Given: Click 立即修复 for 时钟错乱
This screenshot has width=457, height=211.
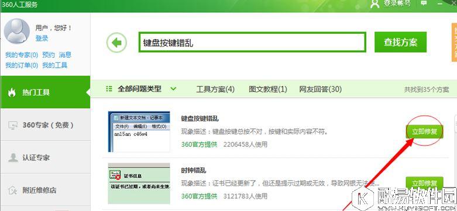Looking at the screenshot, I should tap(424, 183).
